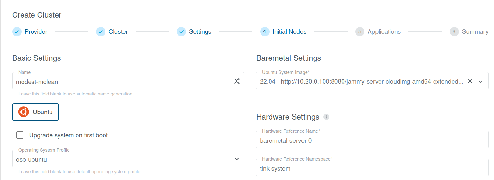Click the Cluster step checkmark icon

pos(101,32)
